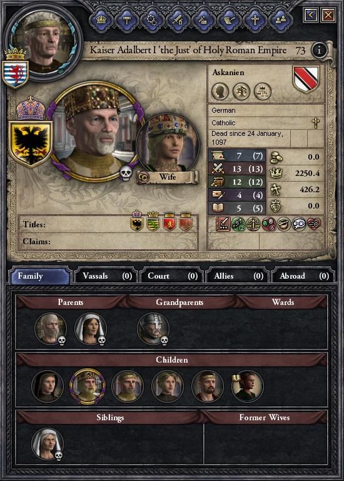This screenshot has width=344, height=481.
Task: Open the Allies tab
Action: pyautogui.click(x=237, y=276)
